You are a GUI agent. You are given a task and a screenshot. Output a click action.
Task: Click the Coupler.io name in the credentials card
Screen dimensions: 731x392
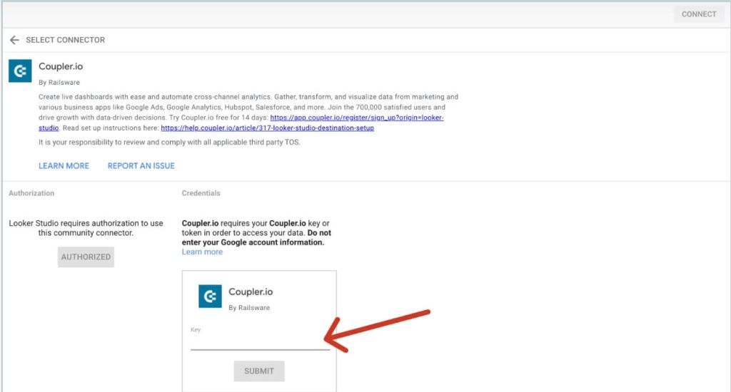click(251, 292)
